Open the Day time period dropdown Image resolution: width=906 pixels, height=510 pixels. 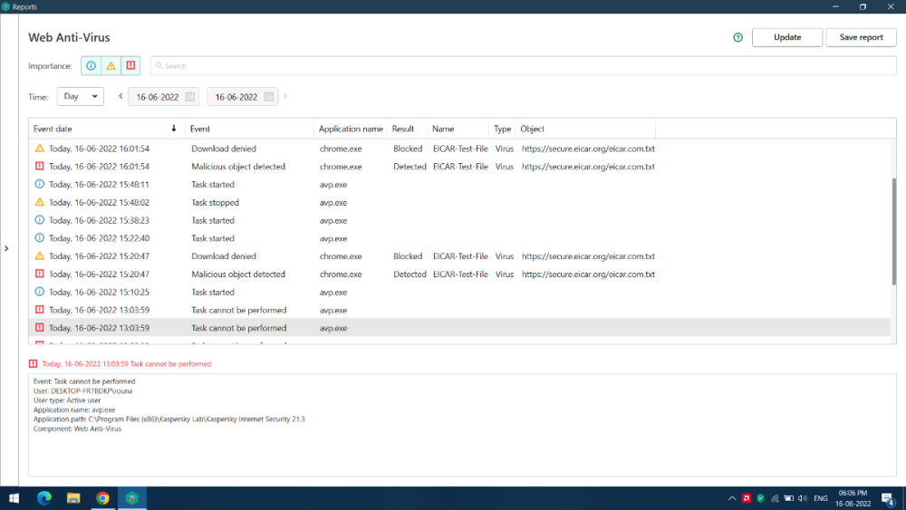click(81, 96)
